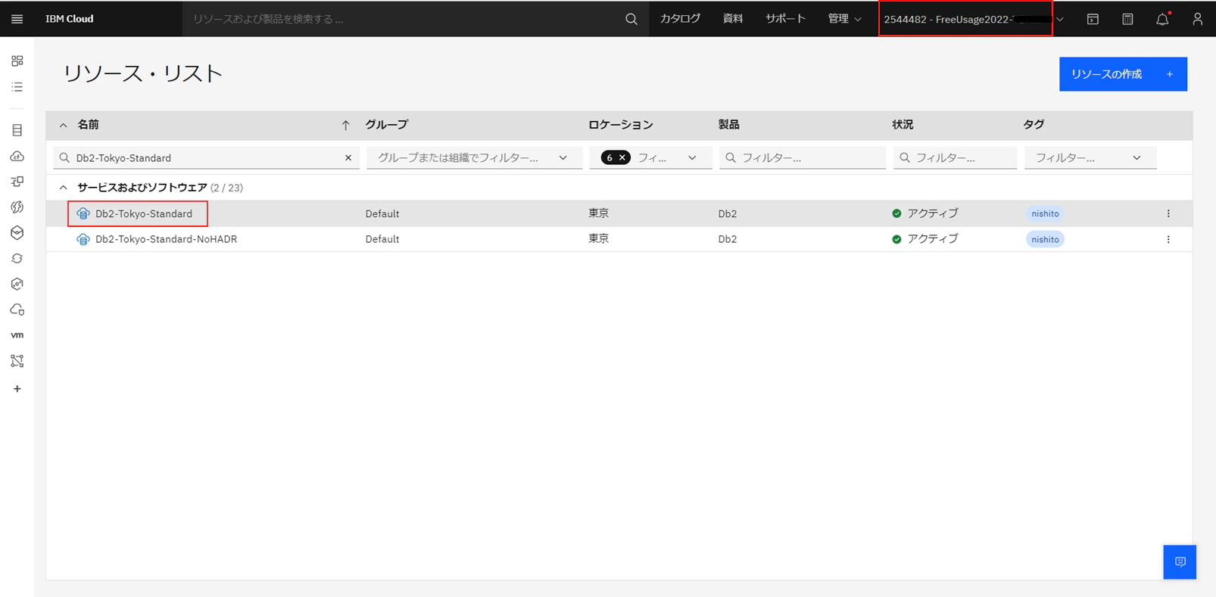The image size is (1216, 597).
Task: Click the Db2 icon beside Db2-Tokyo-Standard-NoHADR
Action: (83, 239)
